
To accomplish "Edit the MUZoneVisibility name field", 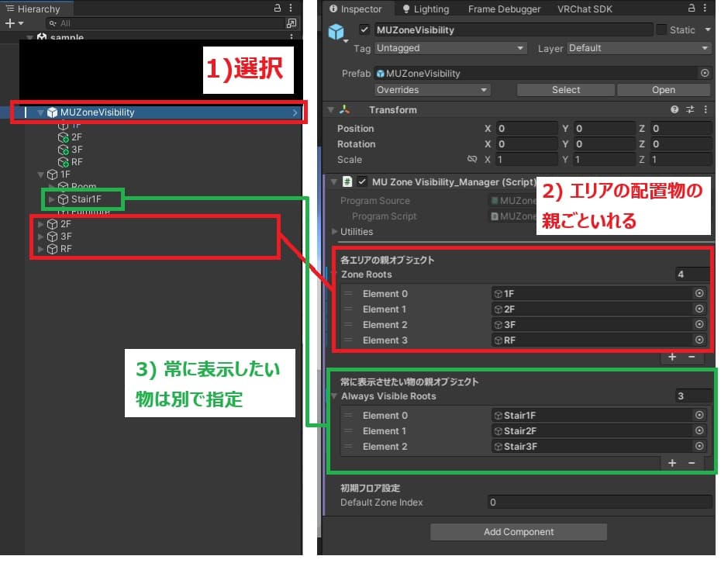I will (514, 30).
